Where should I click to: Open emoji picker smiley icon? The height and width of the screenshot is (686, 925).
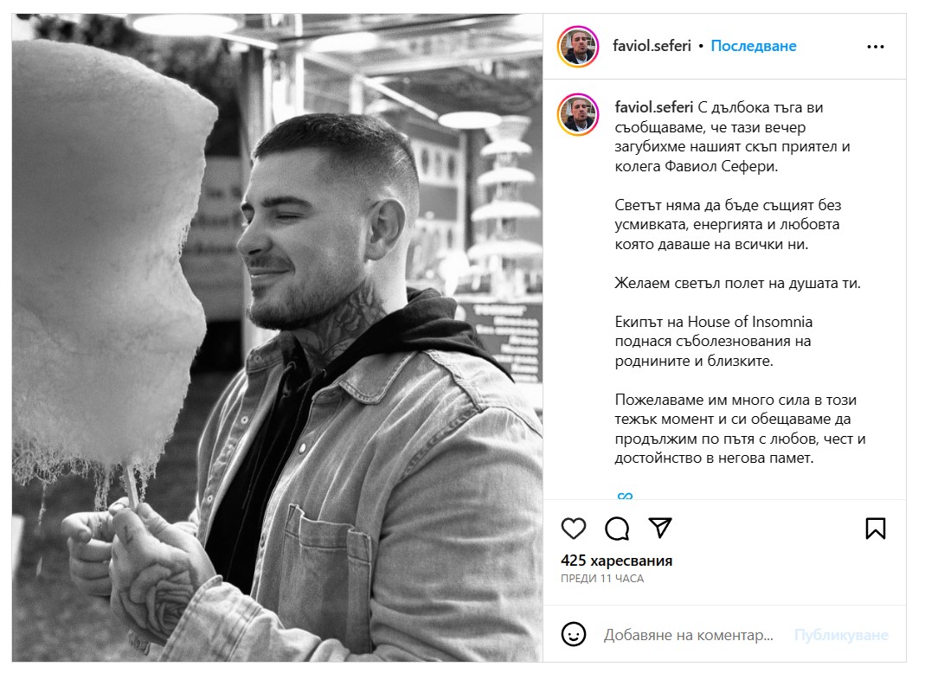click(x=573, y=635)
